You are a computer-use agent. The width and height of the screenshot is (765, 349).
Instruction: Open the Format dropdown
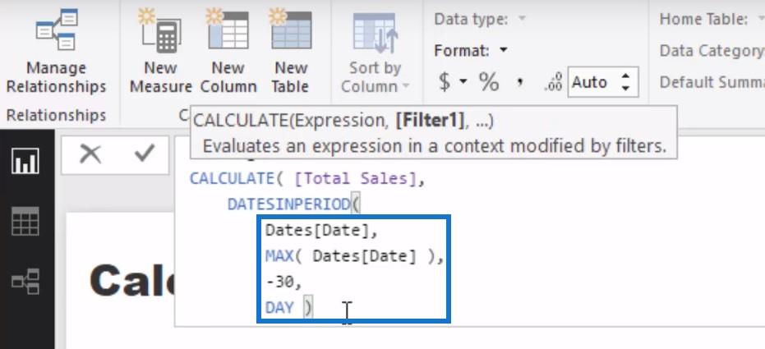point(471,50)
